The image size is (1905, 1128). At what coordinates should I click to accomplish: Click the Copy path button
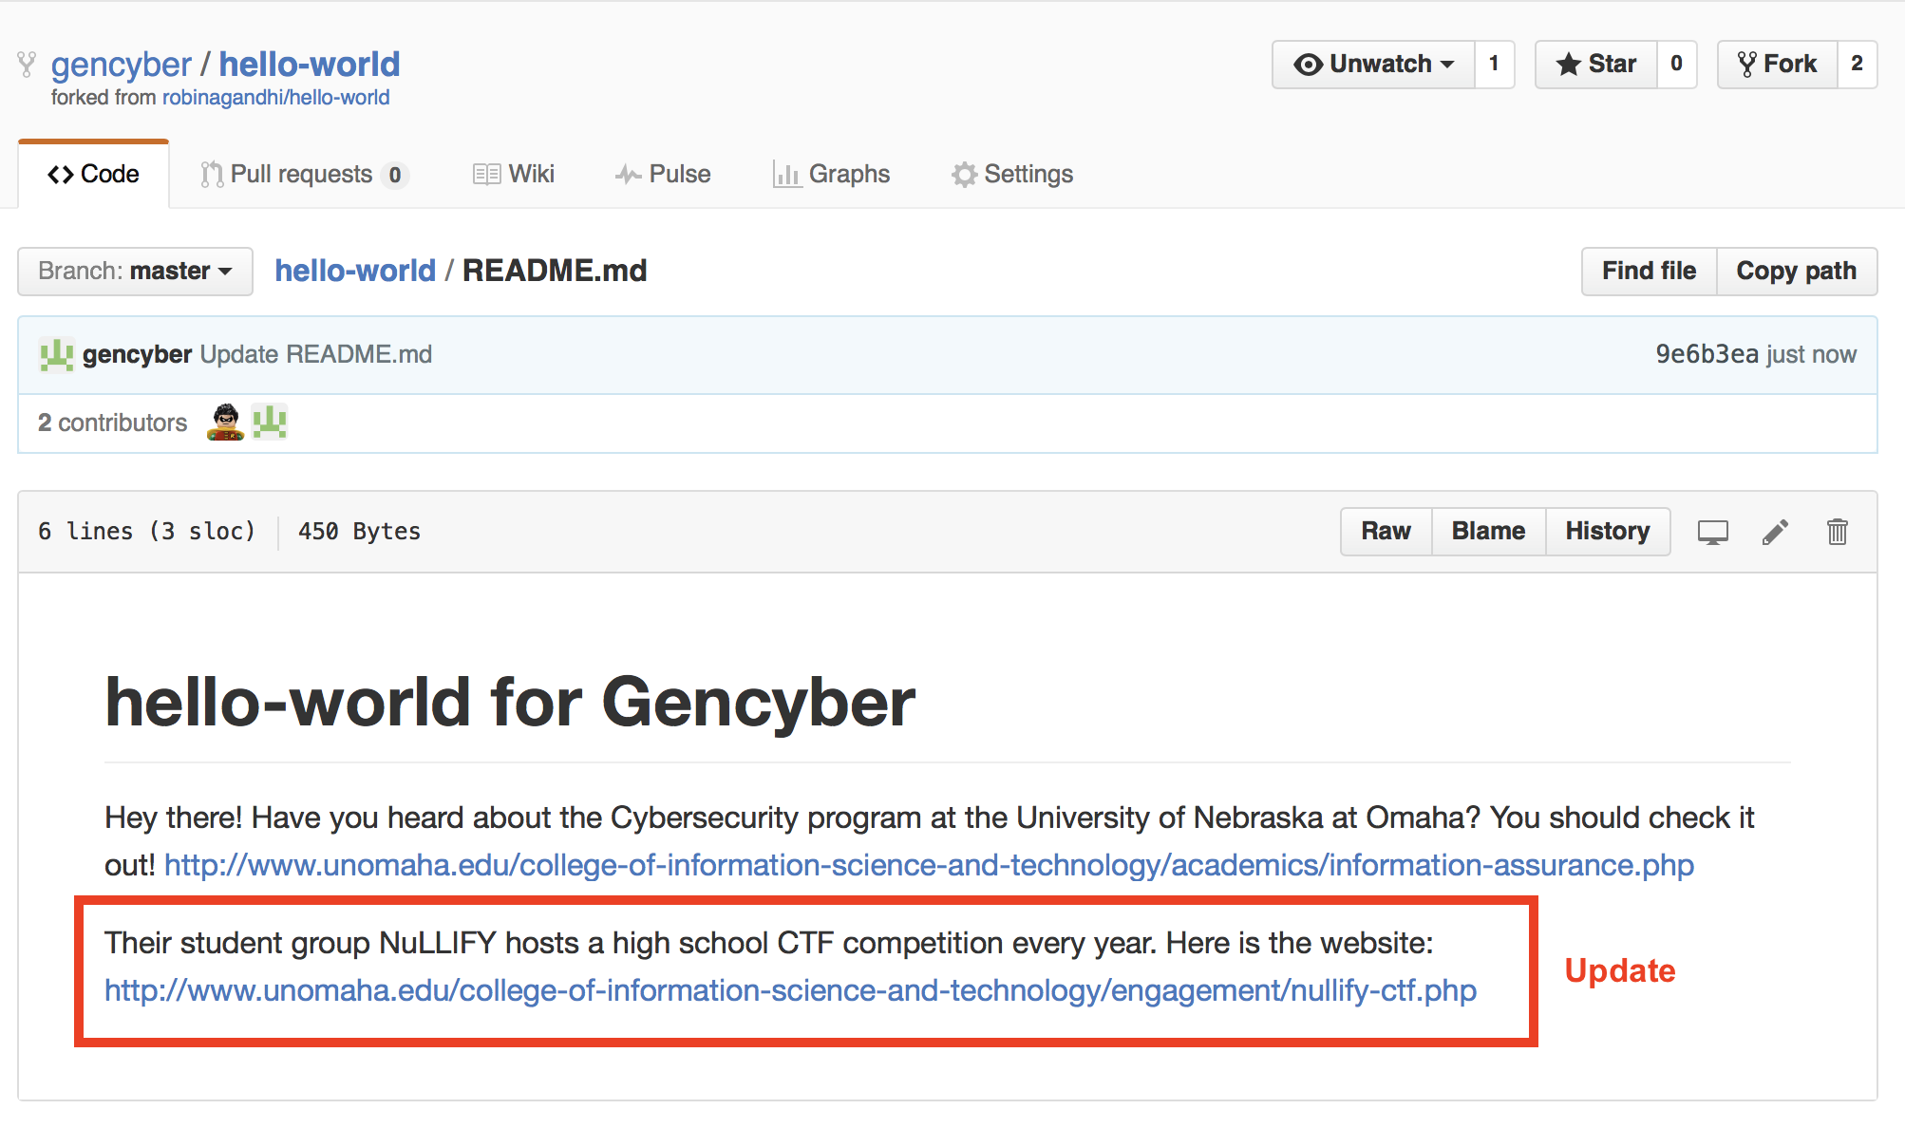(1797, 272)
